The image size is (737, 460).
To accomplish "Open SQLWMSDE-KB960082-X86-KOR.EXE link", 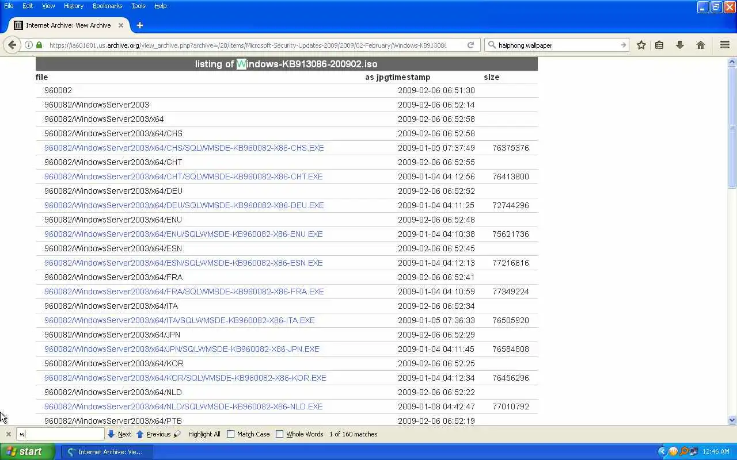I will 185,378.
